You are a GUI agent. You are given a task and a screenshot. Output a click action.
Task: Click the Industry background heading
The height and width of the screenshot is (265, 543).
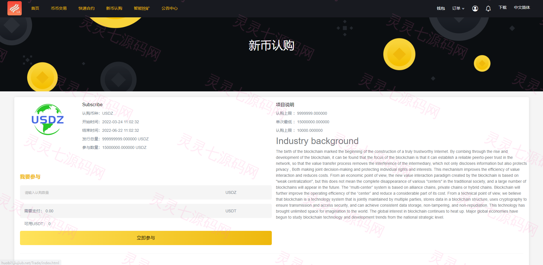pos(317,141)
